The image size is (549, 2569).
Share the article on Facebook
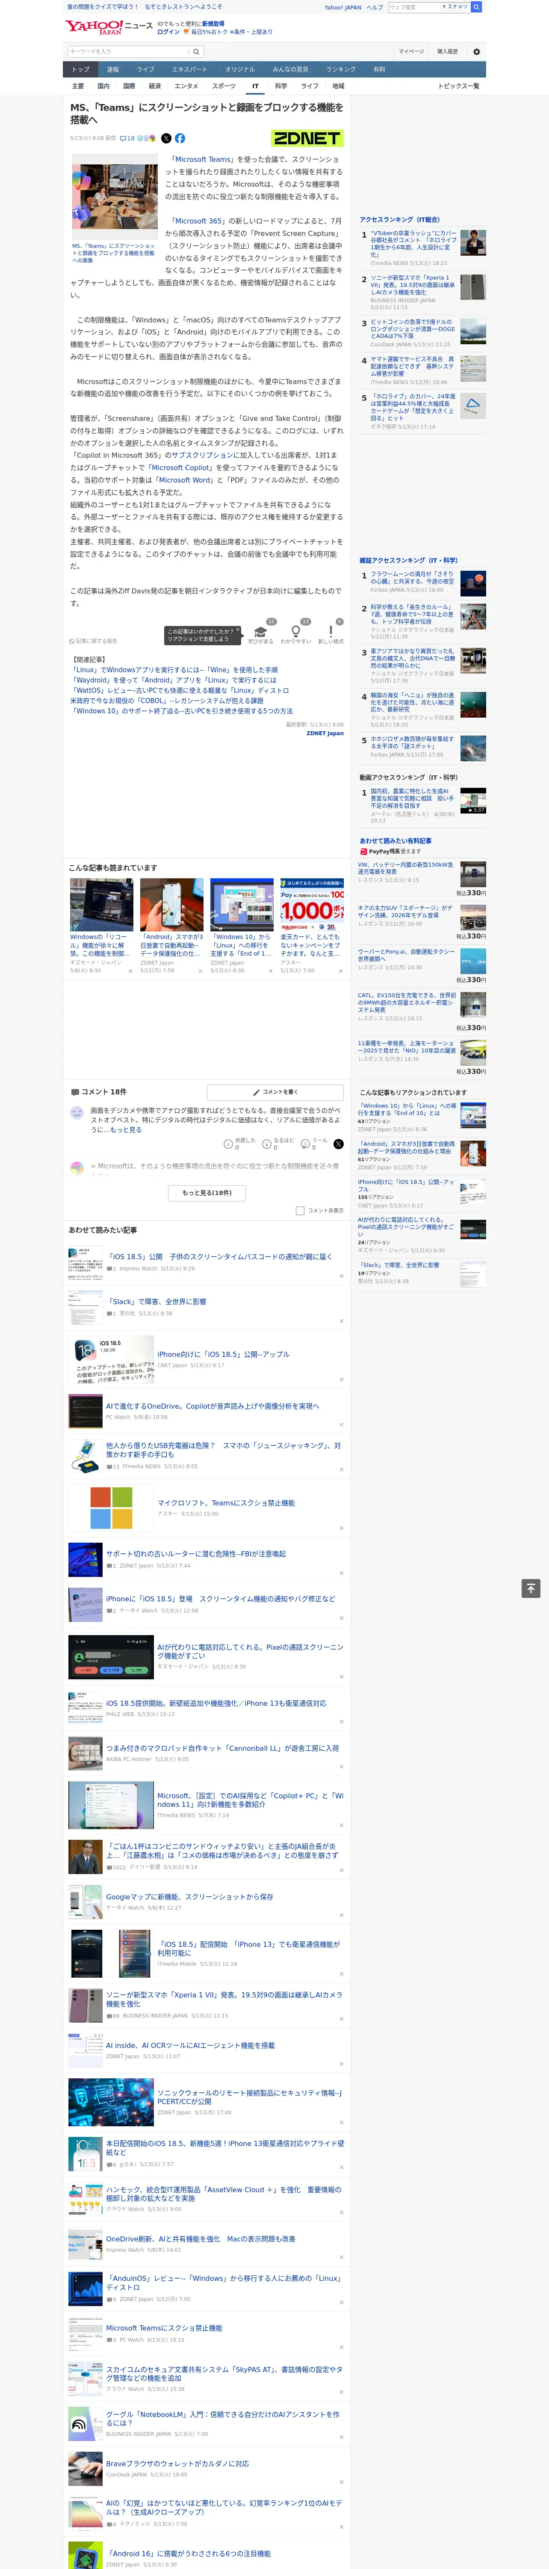tap(180, 139)
